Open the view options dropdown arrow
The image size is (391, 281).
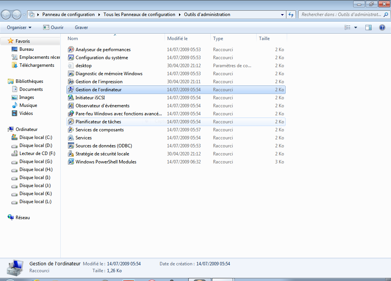(355, 27)
